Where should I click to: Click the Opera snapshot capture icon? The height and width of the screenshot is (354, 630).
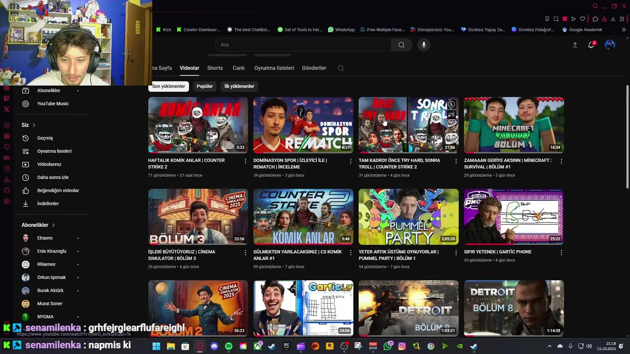[x=556, y=19]
